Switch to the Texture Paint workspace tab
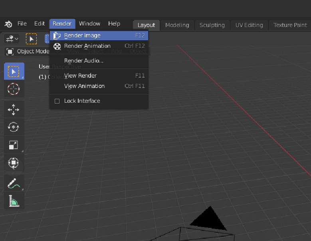This screenshot has width=311, height=241. tap(290, 25)
